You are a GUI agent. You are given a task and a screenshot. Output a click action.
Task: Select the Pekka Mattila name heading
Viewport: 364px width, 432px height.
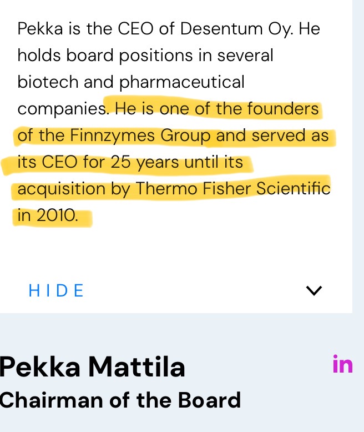click(x=93, y=367)
